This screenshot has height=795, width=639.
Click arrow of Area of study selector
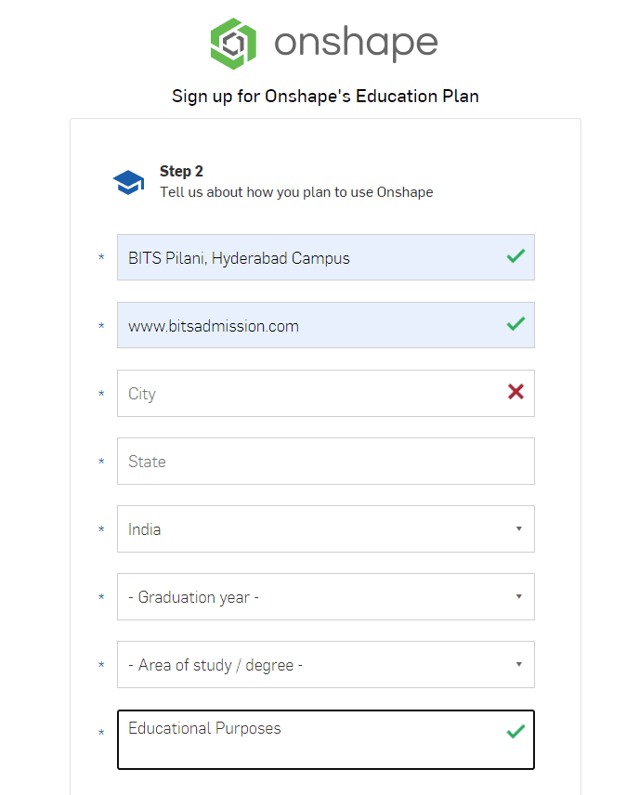(519, 664)
